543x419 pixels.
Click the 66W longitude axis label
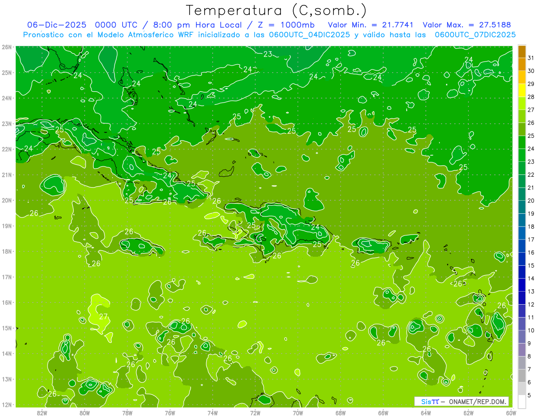383,413
